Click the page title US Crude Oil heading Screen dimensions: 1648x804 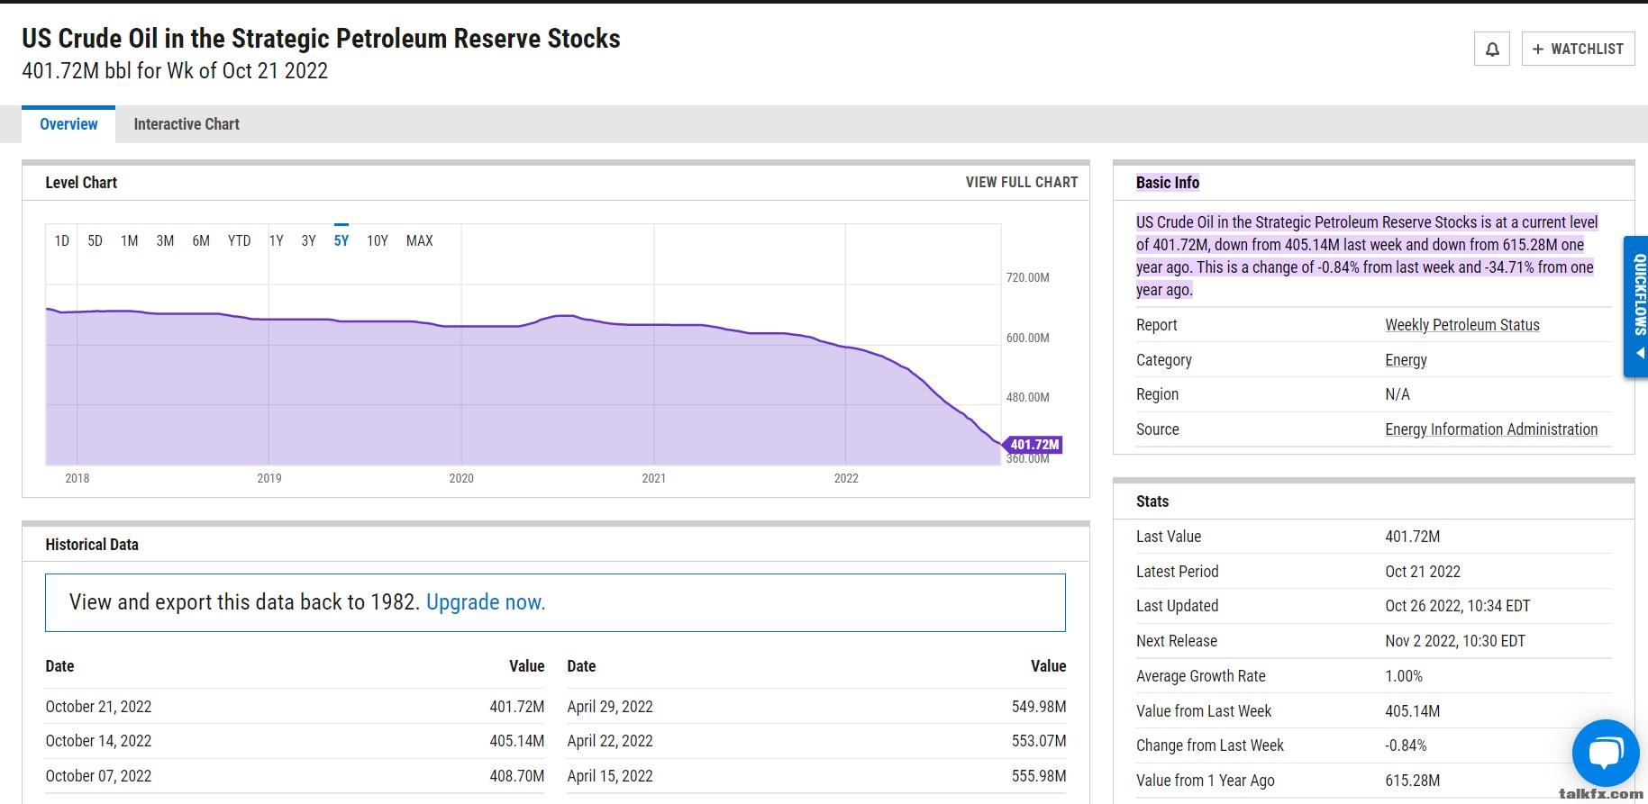(x=321, y=39)
